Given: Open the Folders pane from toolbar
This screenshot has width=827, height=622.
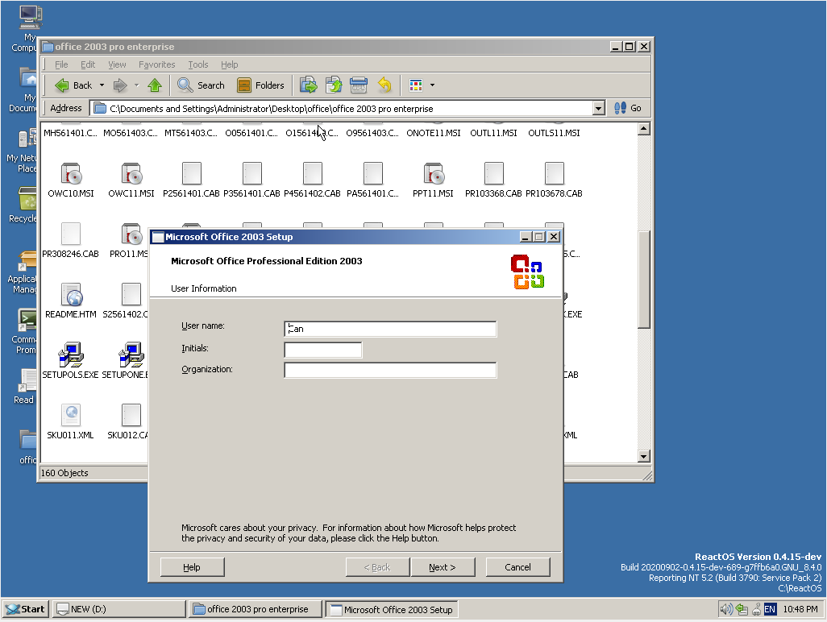Looking at the screenshot, I should (x=260, y=85).
